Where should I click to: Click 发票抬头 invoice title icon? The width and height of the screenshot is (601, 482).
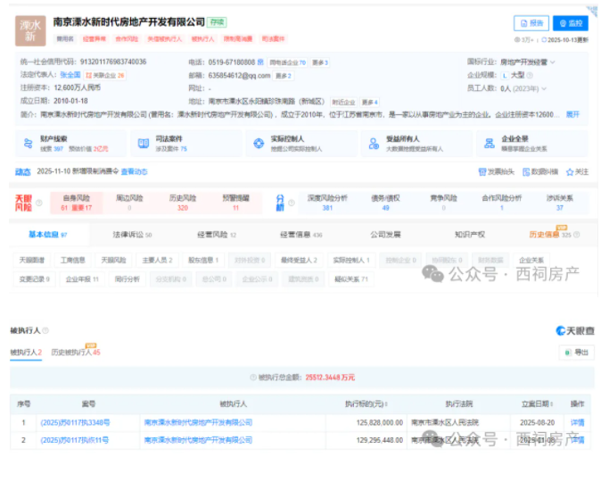pos(496,171)
